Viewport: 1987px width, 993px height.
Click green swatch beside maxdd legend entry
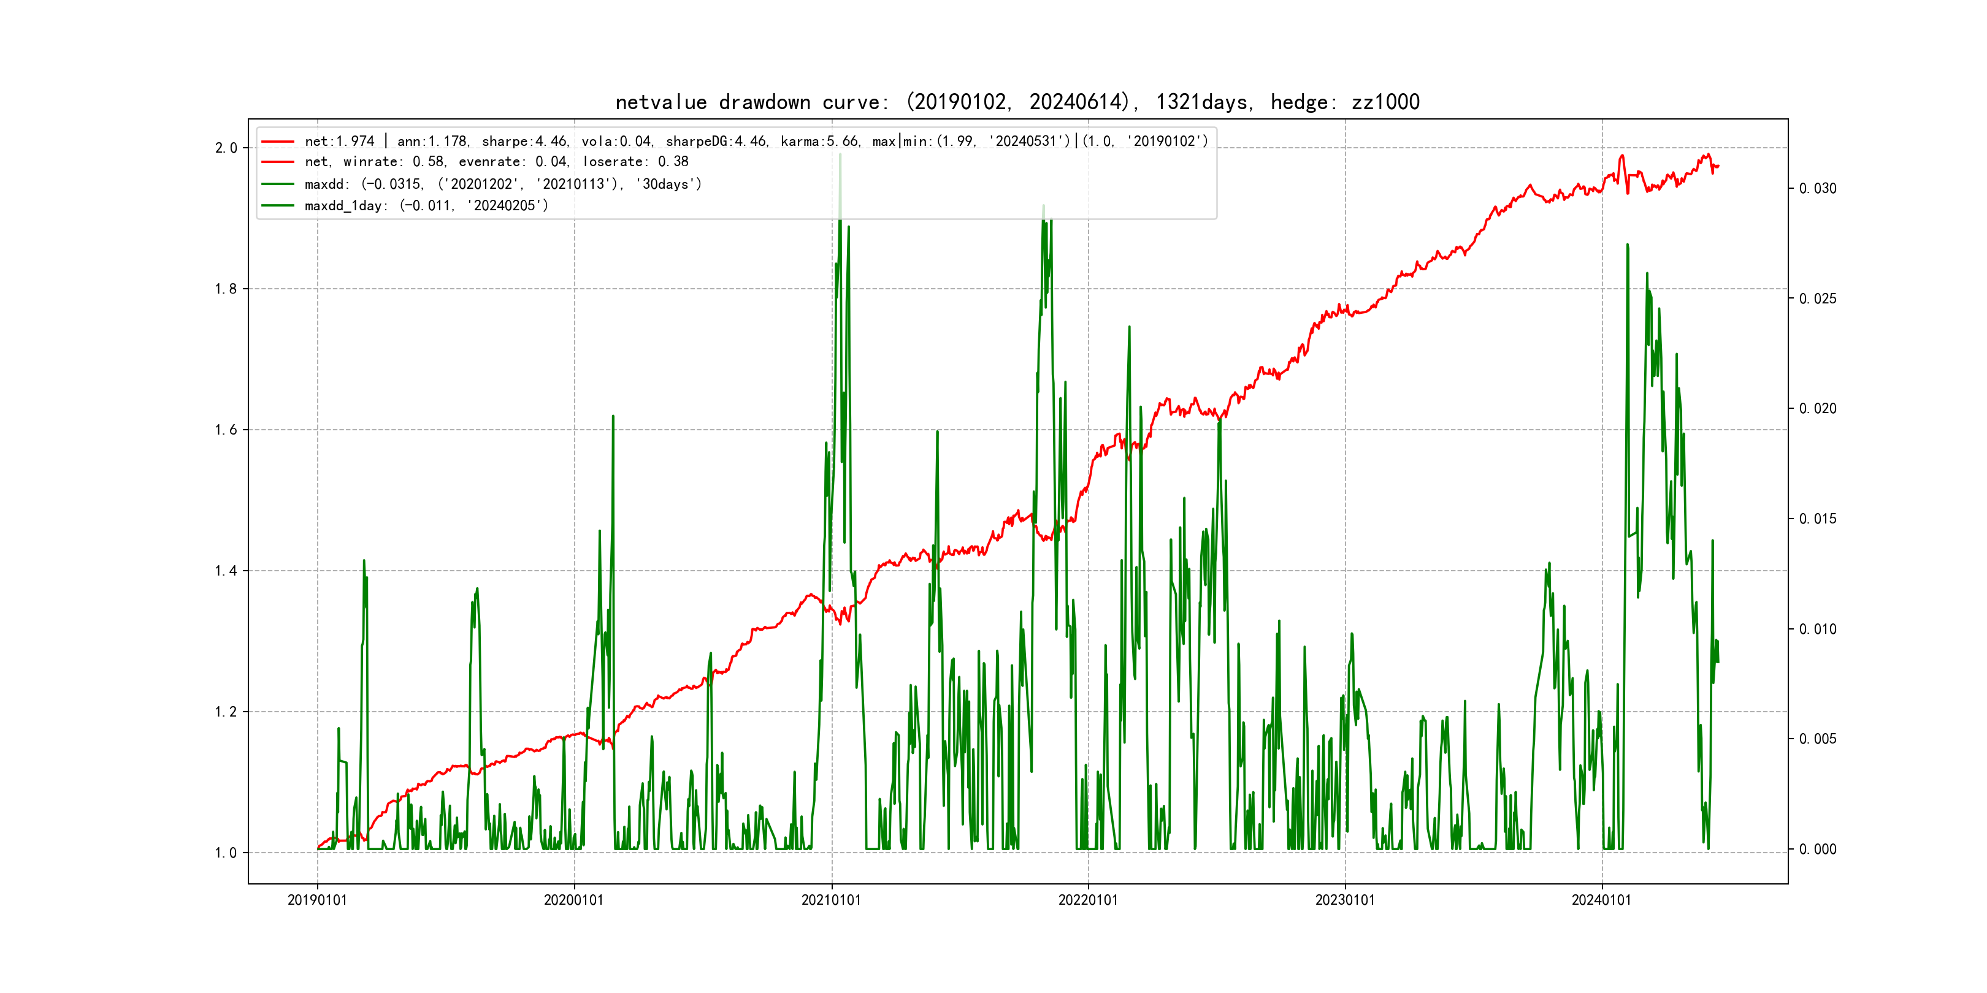(x=278, y=185)
